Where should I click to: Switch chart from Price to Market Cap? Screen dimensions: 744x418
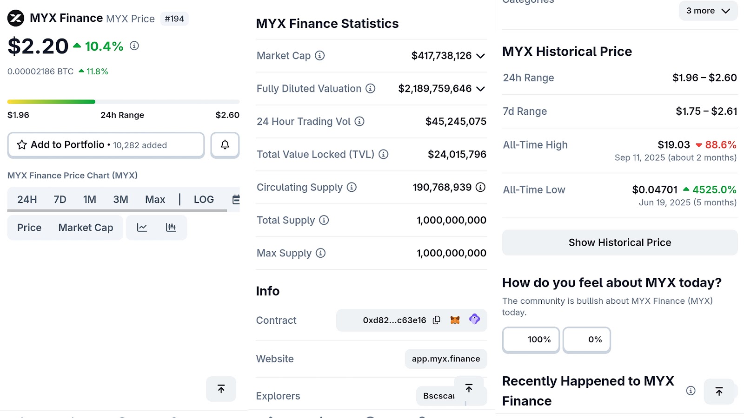click(x=86, y=228)
